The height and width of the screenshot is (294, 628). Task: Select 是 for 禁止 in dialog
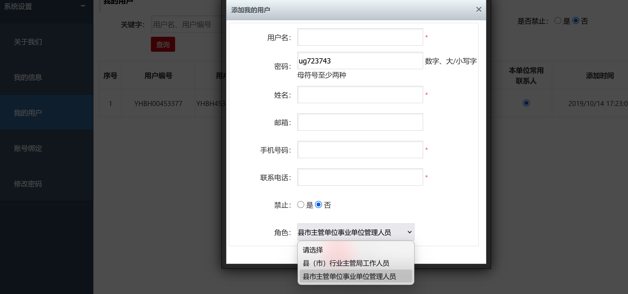pyautogui.click(x=301, y=205)
